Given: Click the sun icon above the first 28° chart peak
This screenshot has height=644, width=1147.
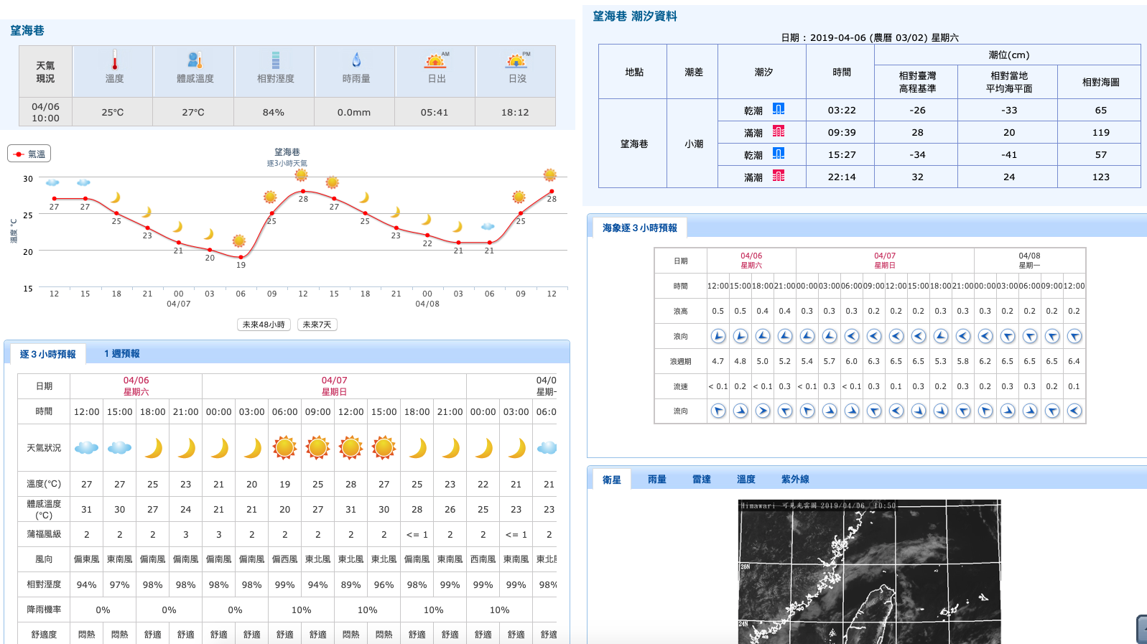Looking at the screenshot, I should click(301, 174).
